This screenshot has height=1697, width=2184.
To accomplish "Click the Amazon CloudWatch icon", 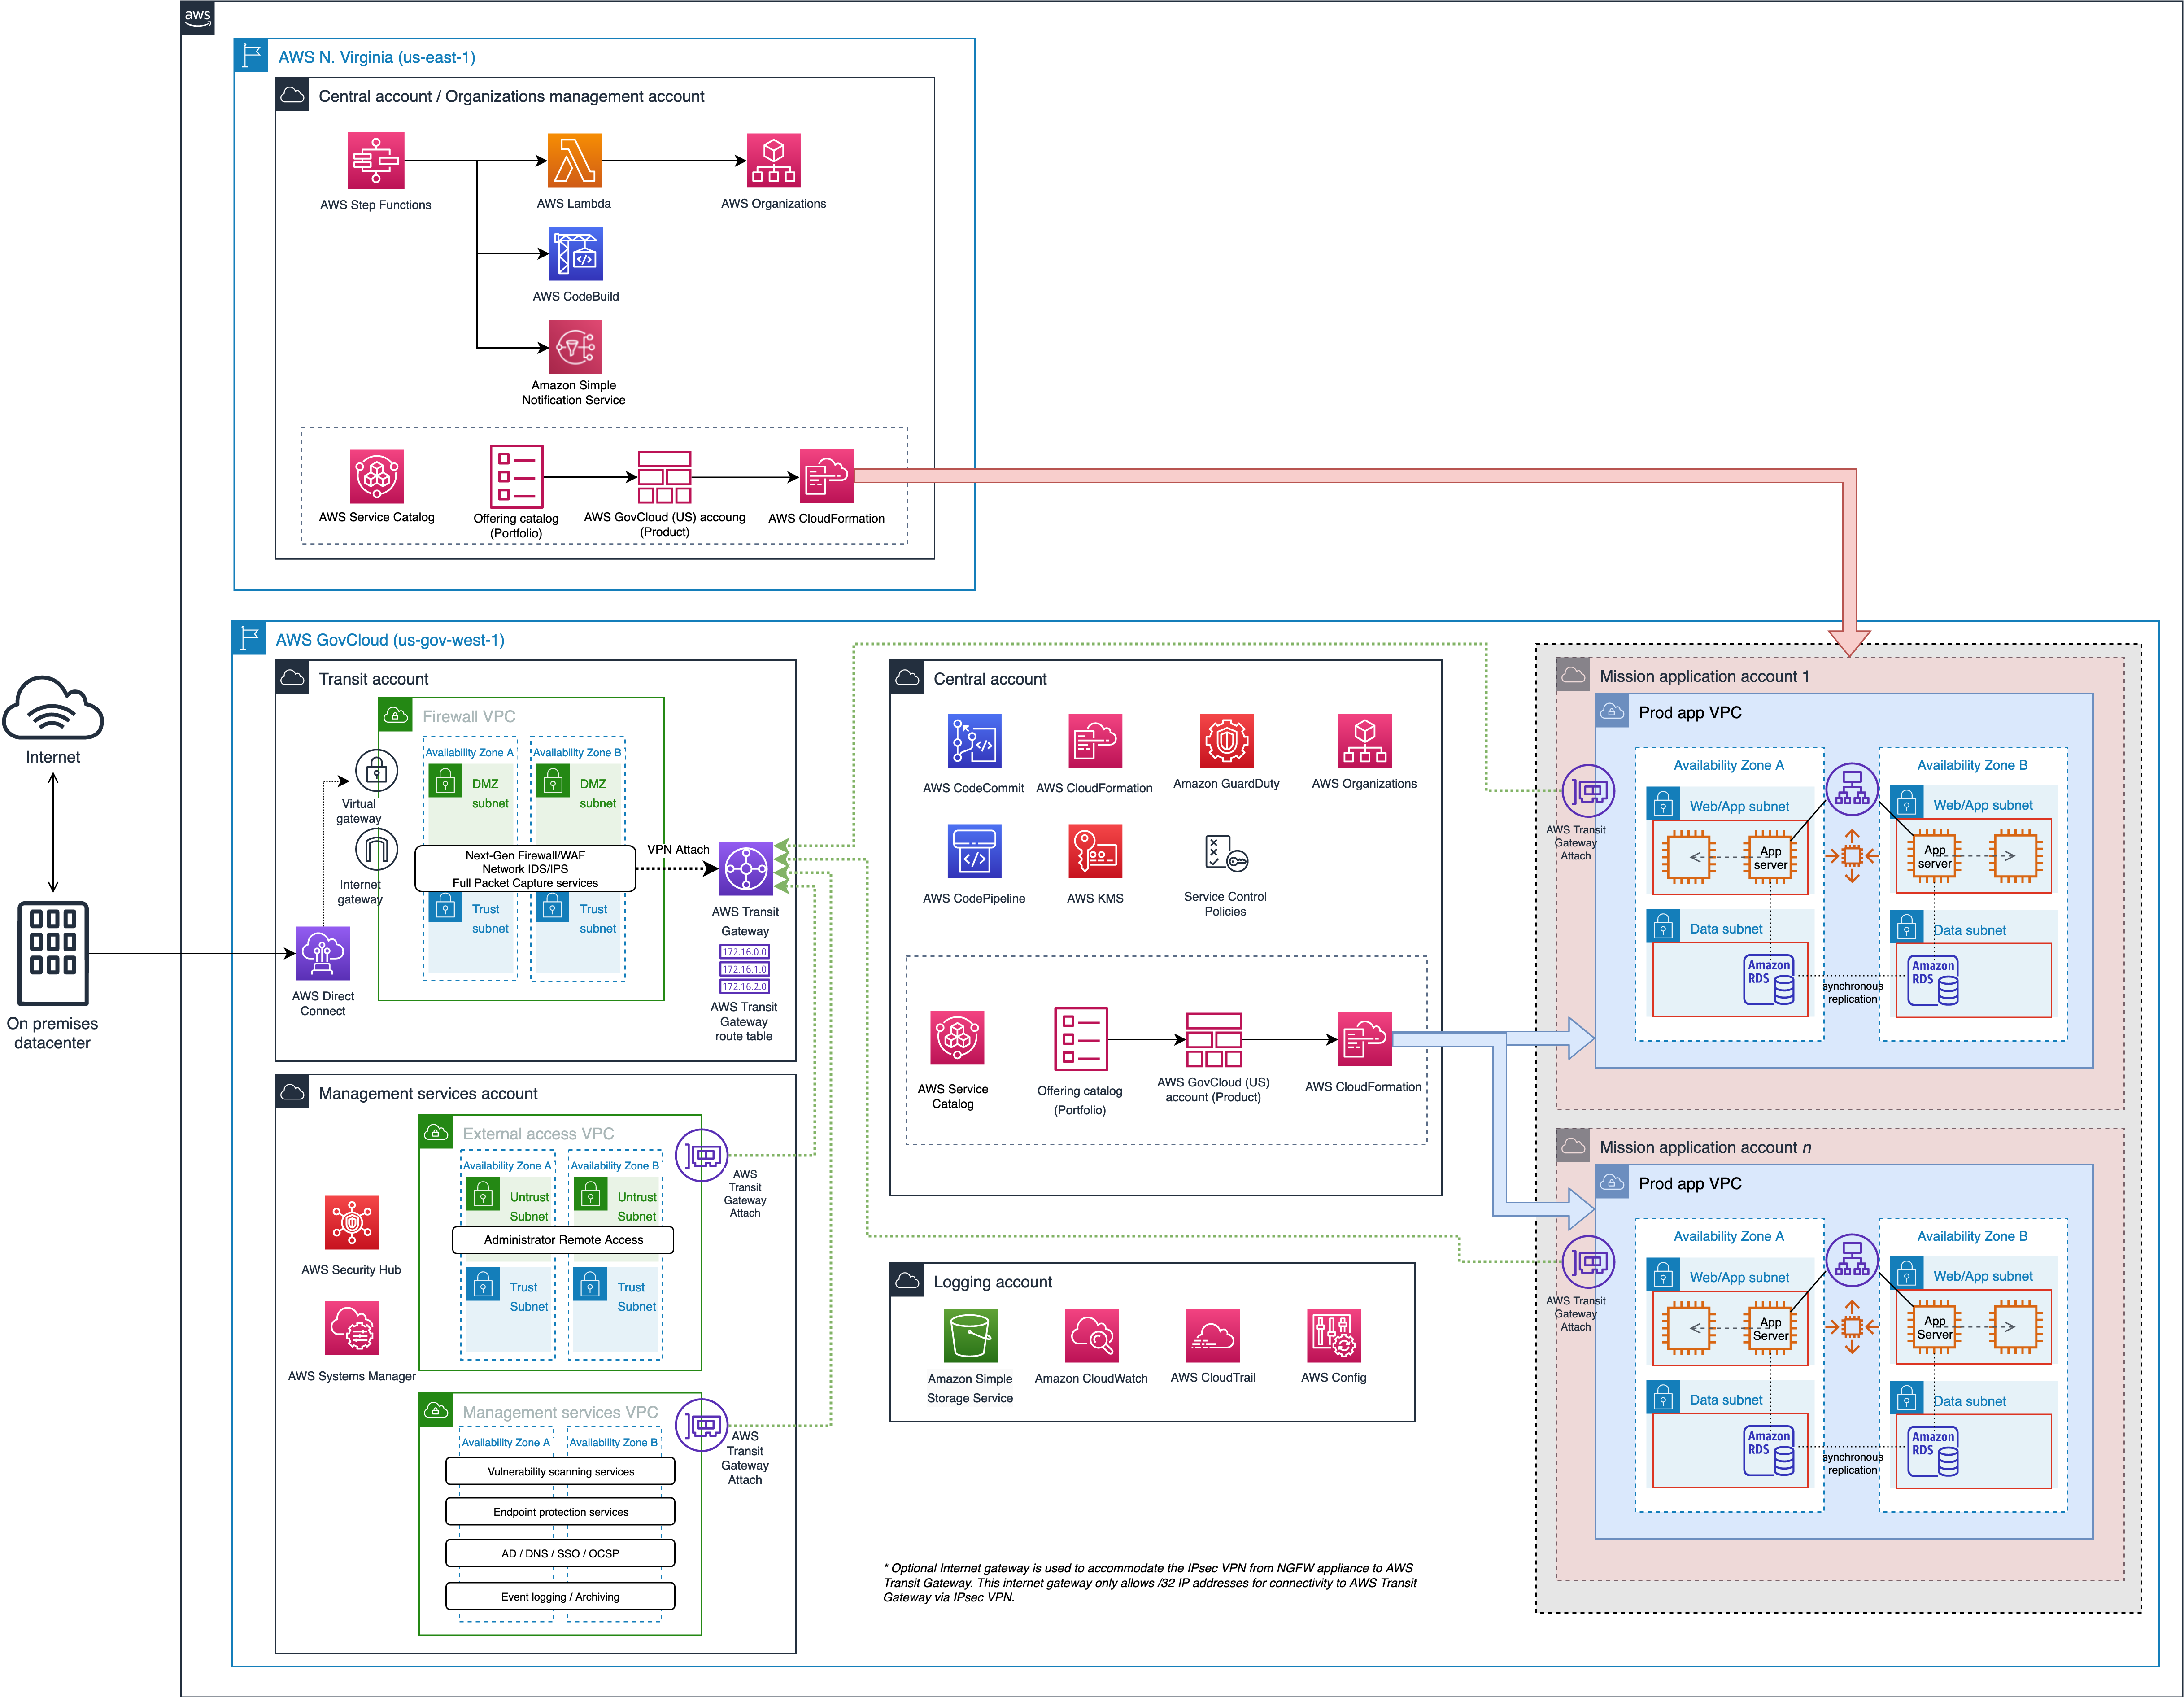I will click(1091, 1335).
